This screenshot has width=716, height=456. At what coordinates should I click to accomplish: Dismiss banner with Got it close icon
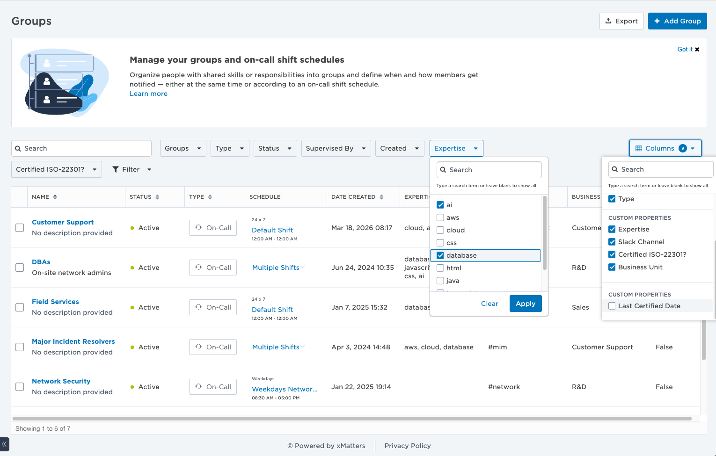[x=697, y=50]
